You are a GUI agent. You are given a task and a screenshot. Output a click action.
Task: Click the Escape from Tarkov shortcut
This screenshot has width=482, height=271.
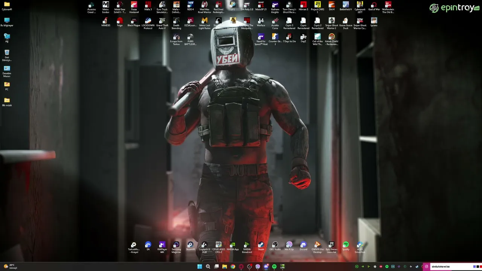click(176, 40)
